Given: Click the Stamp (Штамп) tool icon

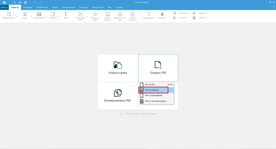Looking at the screenshot, I should coord(25,14).
